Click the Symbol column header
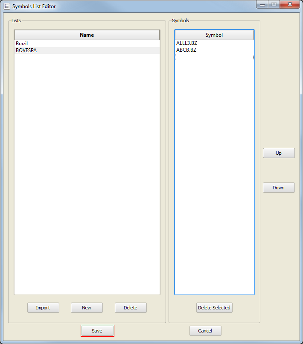The image size is (303, 344). point(214,35)
